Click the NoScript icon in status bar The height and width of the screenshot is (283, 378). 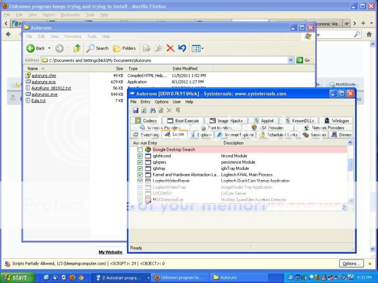(7, 264)
